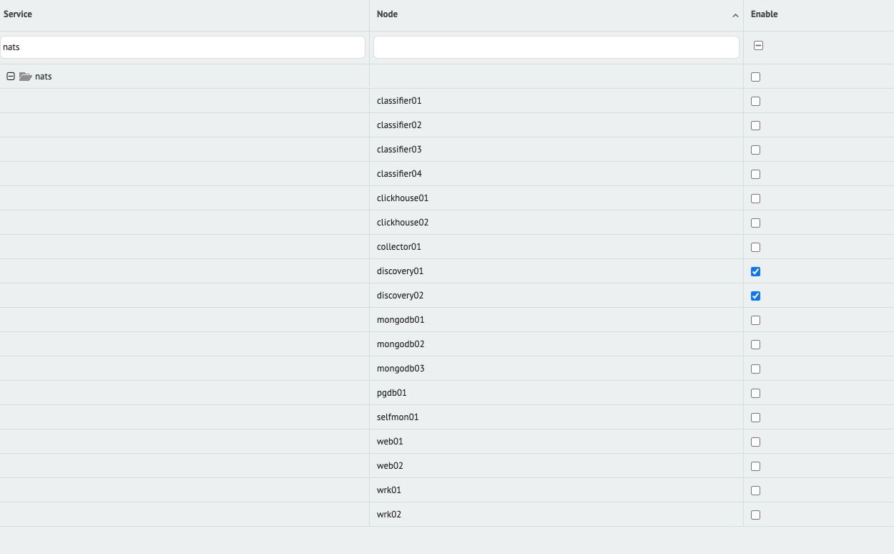Image resolution: width=894 pixels, height=554 pixels.
Task: Tick the selfmon01 checkbox
Action: [x=755, y=417]
